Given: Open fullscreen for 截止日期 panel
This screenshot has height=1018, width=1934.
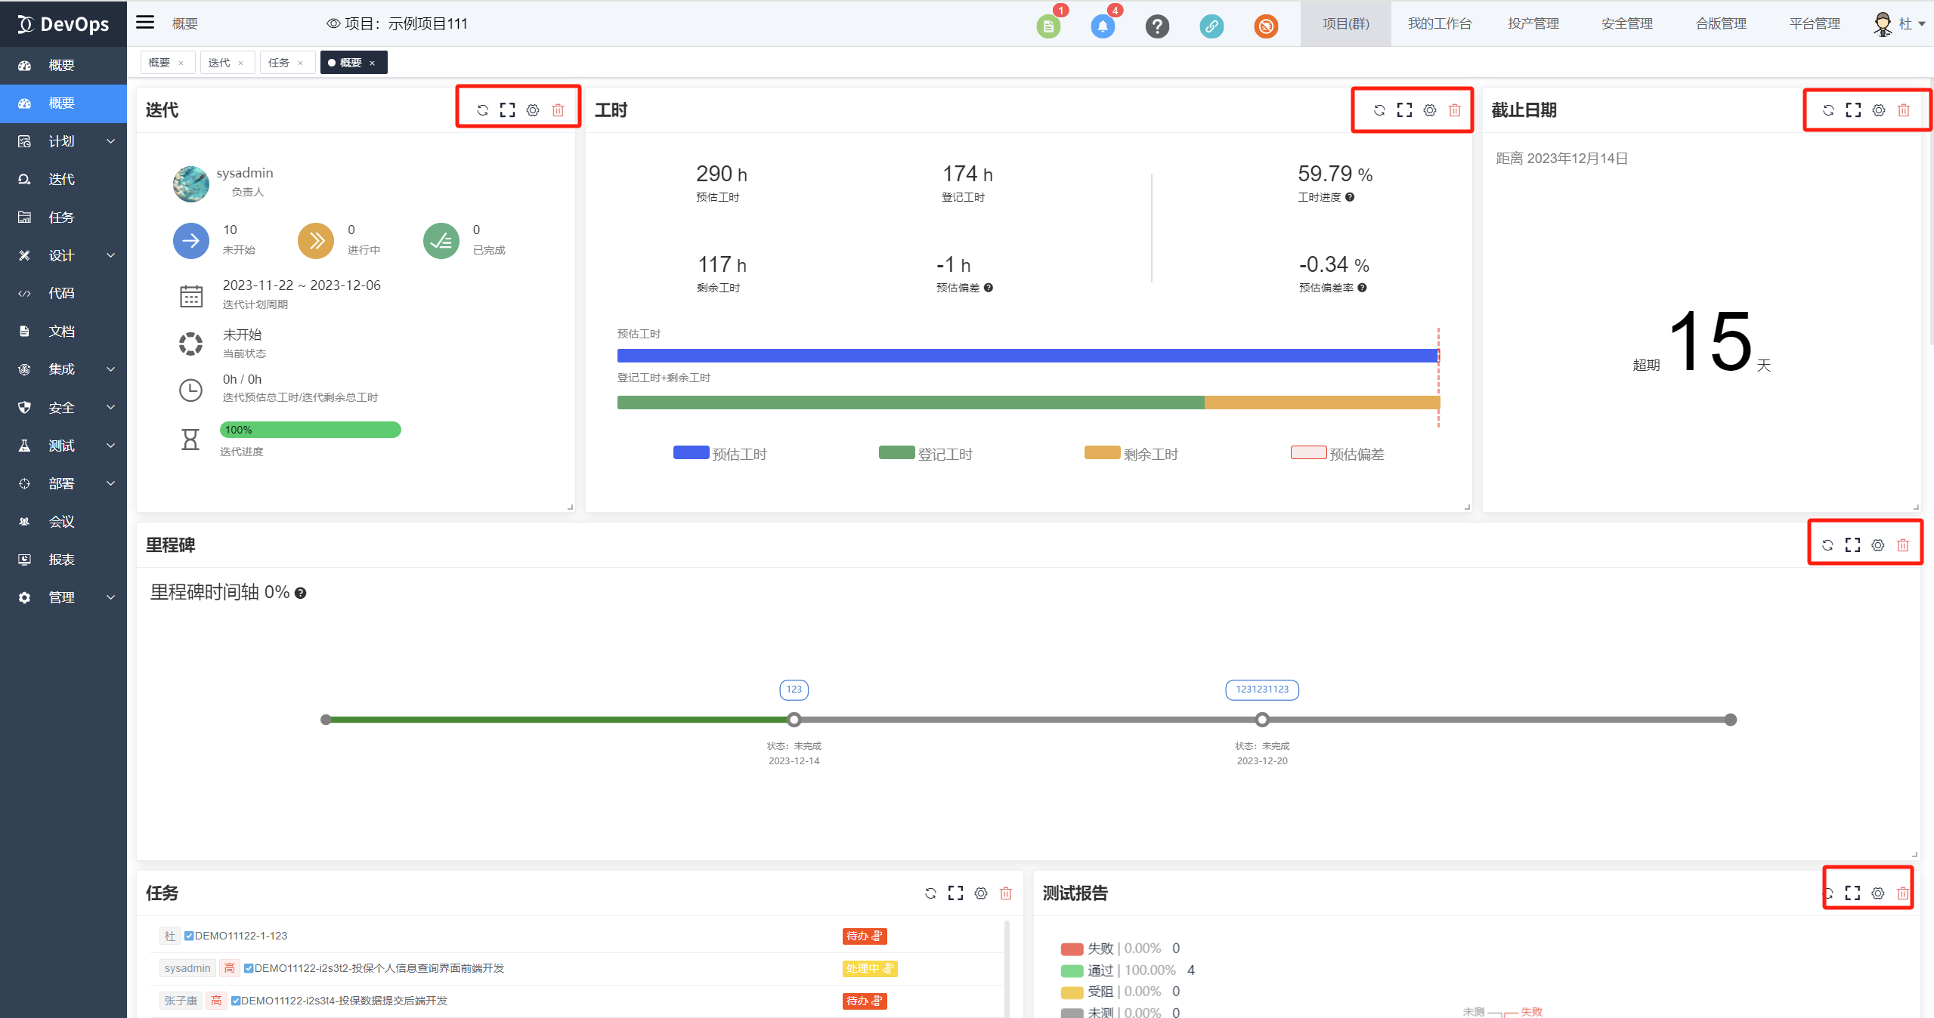Looking at the screenshot, I should click(1853, 110).
